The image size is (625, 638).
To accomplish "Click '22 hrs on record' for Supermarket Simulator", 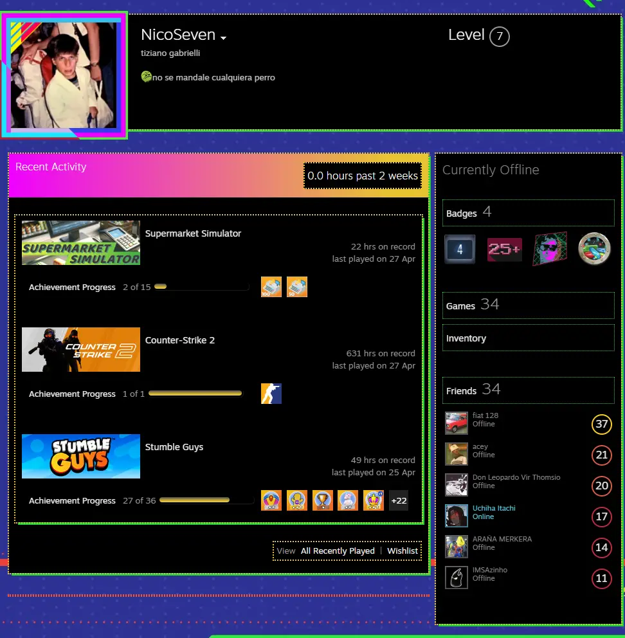I will point(383,246).
